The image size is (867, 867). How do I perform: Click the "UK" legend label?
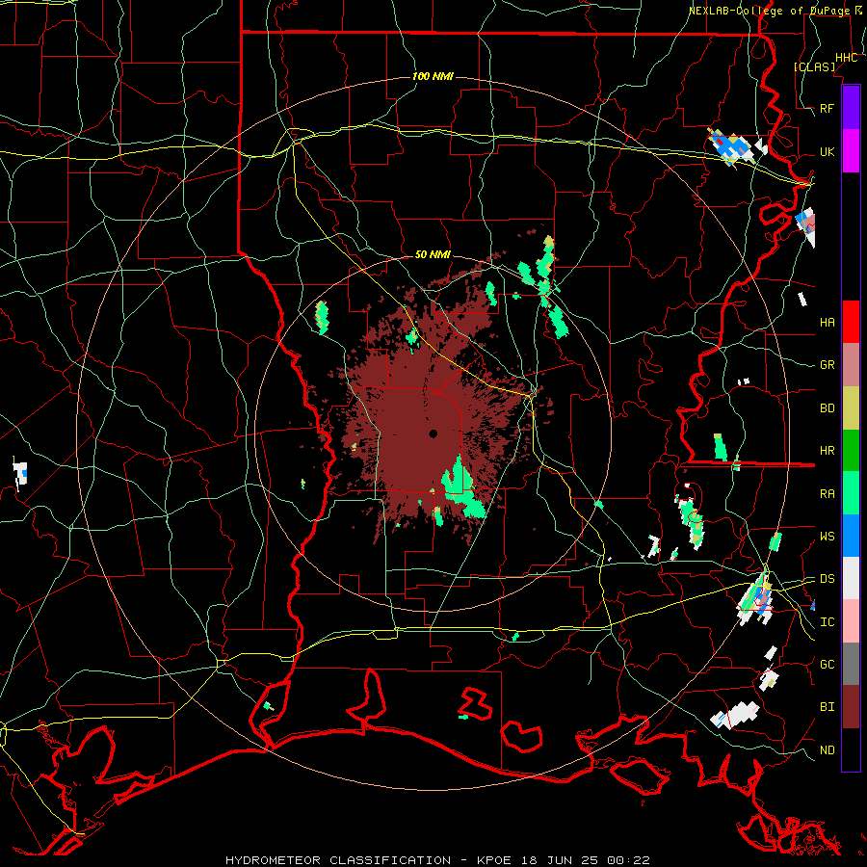pos(827,152)
